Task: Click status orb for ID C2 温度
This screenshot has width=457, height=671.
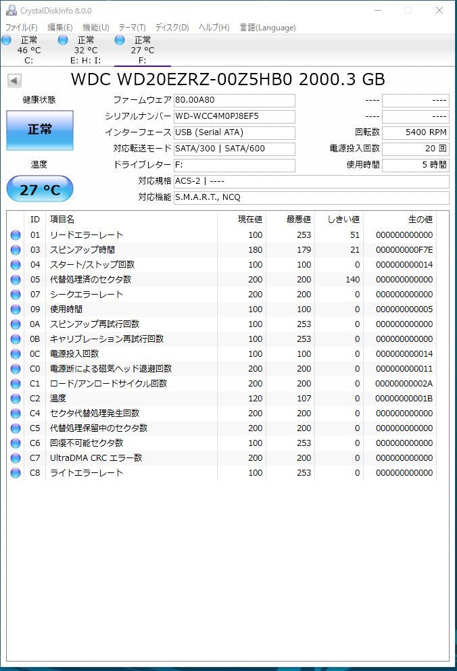Action: 16,399
